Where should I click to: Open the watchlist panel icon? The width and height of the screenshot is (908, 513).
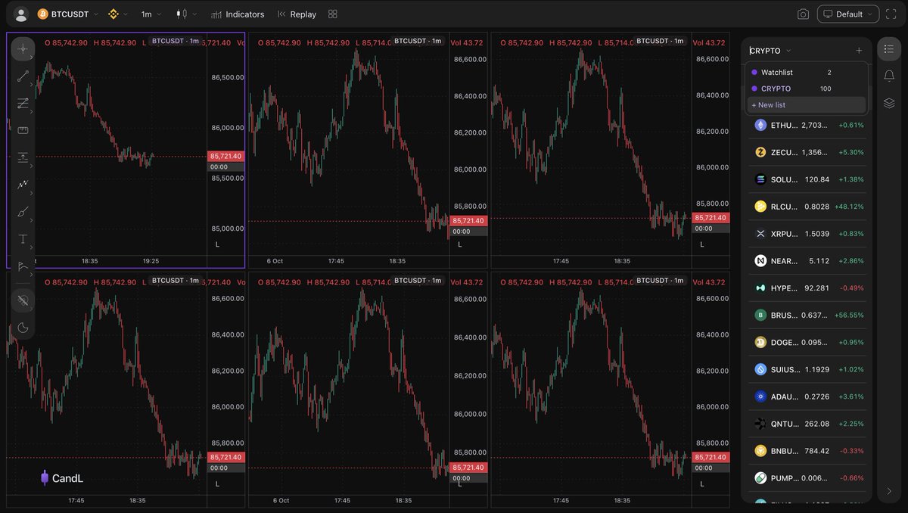889,49
